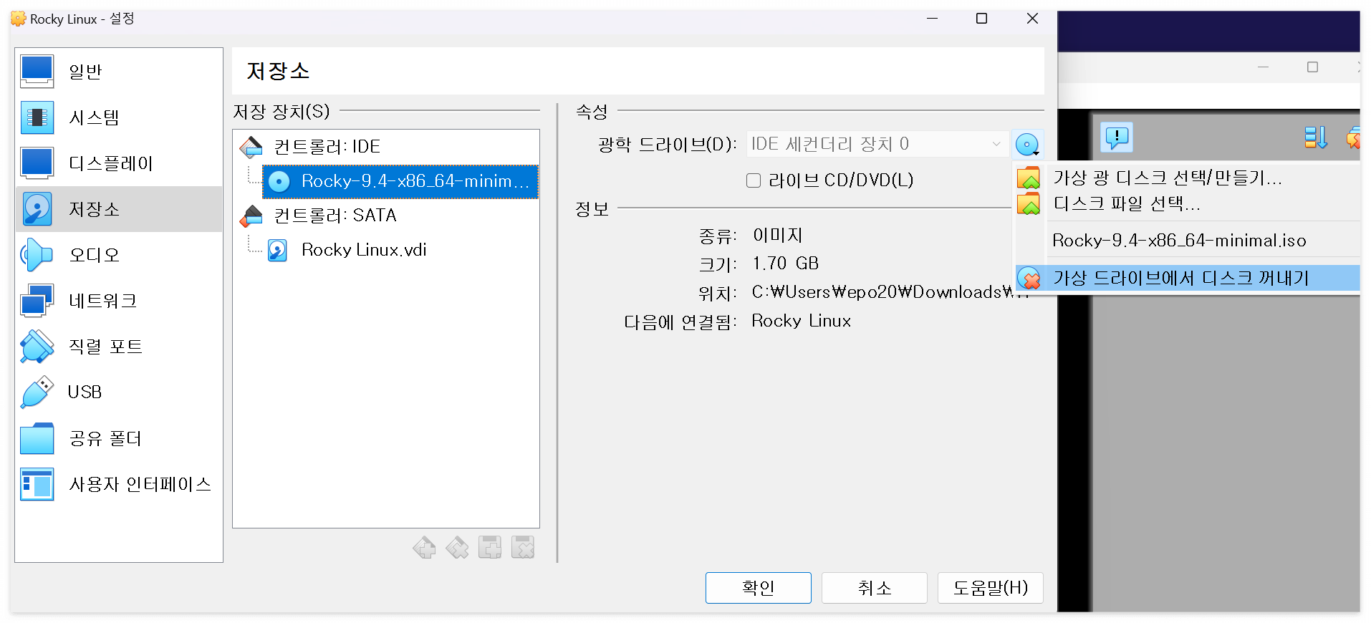Click the 다음에 연결됨 value Rocky Linux
1371x623 pixels.
tap(801, 321)
